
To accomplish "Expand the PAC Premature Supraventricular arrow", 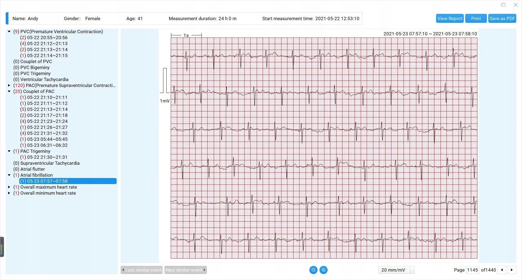I will (x=9, y=85).
